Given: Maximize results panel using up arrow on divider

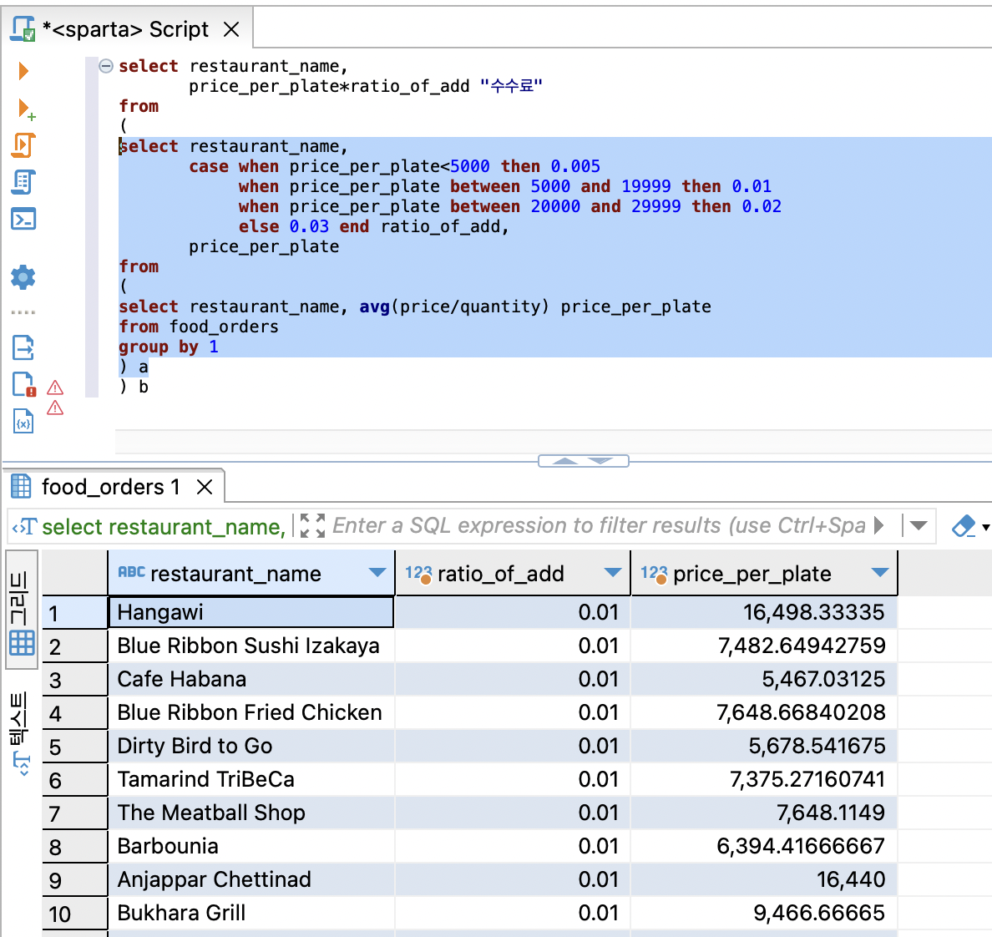Looking at the screenshot, I should [564, 461].
